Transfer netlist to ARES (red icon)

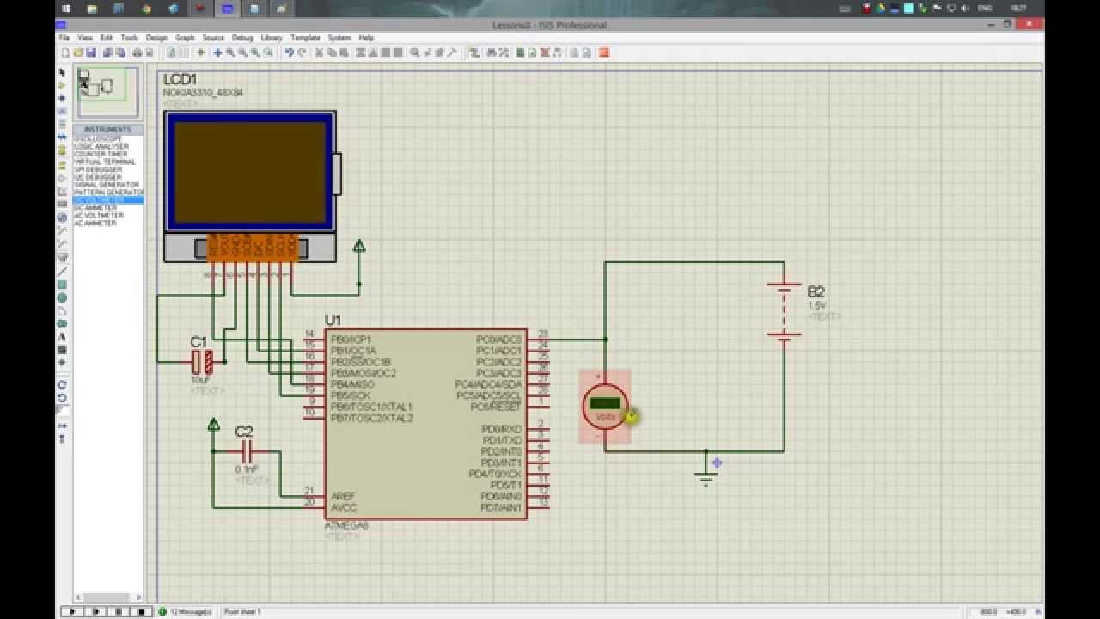pos(603,52)
